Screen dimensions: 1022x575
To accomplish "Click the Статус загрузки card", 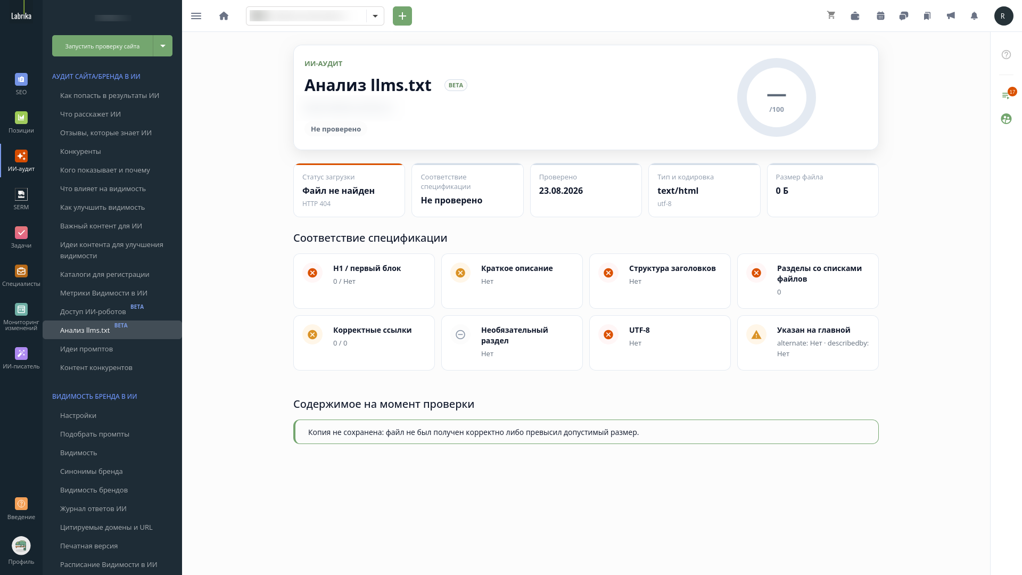I will pyautogui.click(x=349, y=190).
